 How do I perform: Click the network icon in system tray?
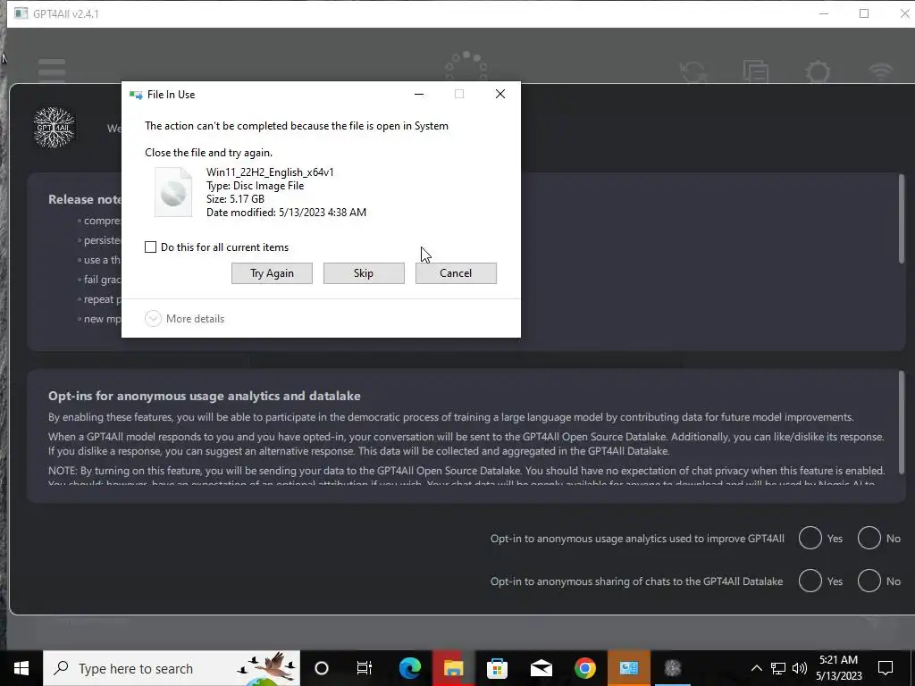click(778, 668)
